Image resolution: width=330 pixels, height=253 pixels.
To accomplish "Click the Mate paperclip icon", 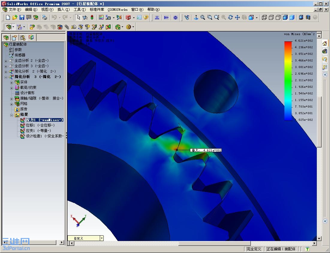I will coord(67,27).
